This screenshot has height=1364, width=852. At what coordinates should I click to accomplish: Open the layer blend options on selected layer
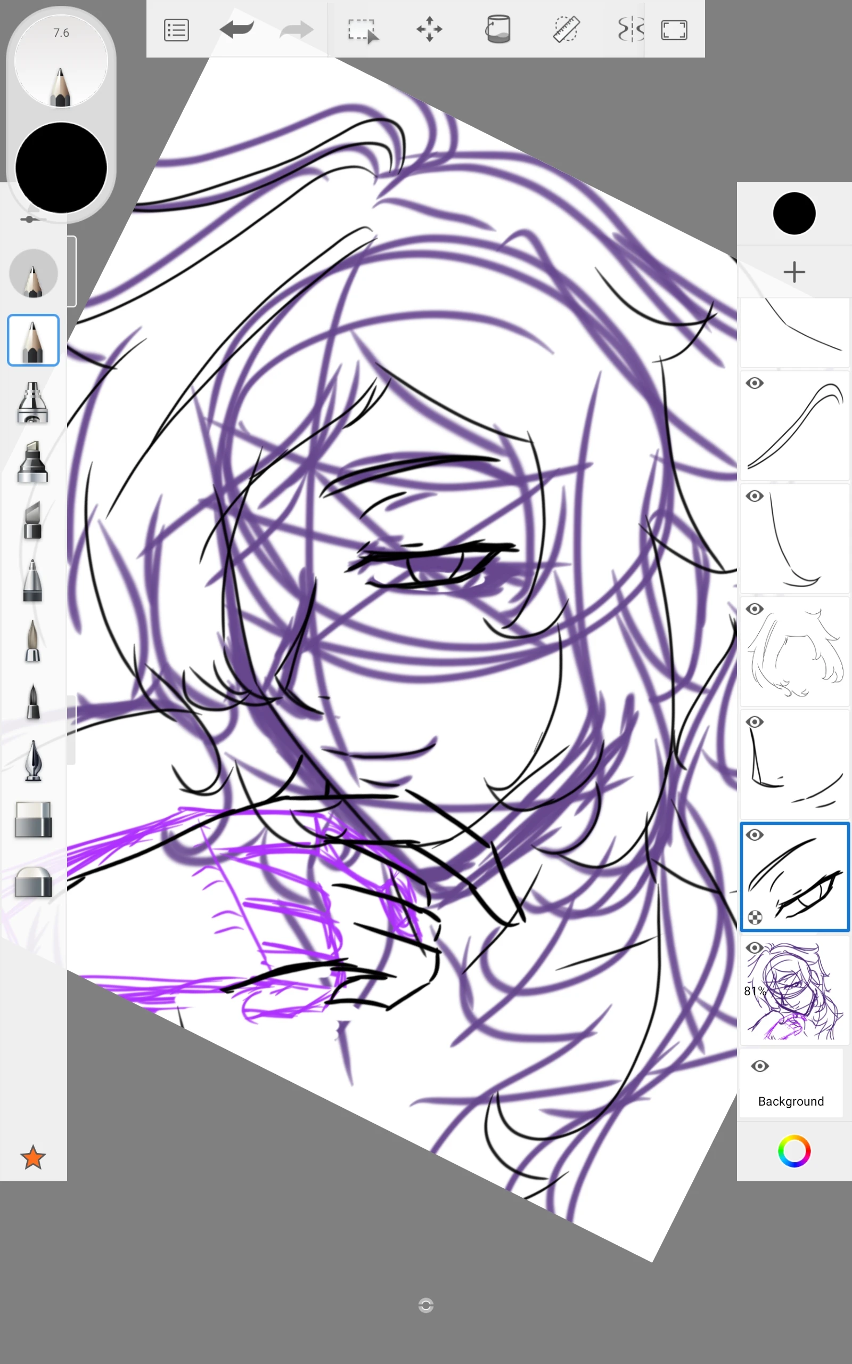tap(756, 918)
